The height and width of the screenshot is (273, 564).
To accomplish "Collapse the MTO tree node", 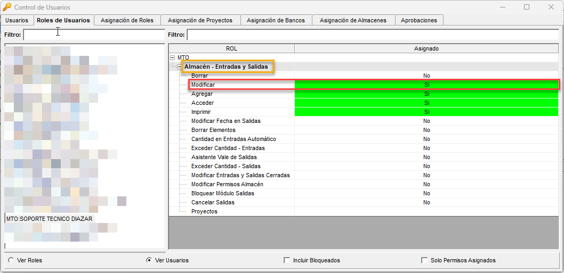I will (173, 57).
